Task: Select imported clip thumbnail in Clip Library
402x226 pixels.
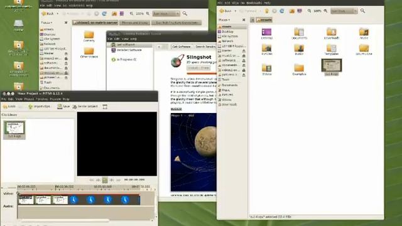Action: 14,130
